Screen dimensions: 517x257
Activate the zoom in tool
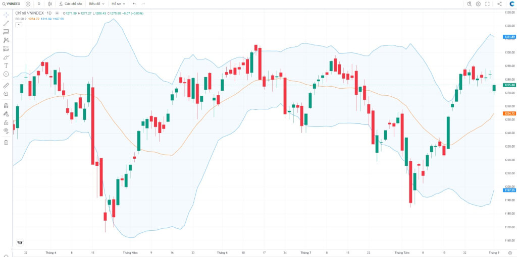click(6, 94)
